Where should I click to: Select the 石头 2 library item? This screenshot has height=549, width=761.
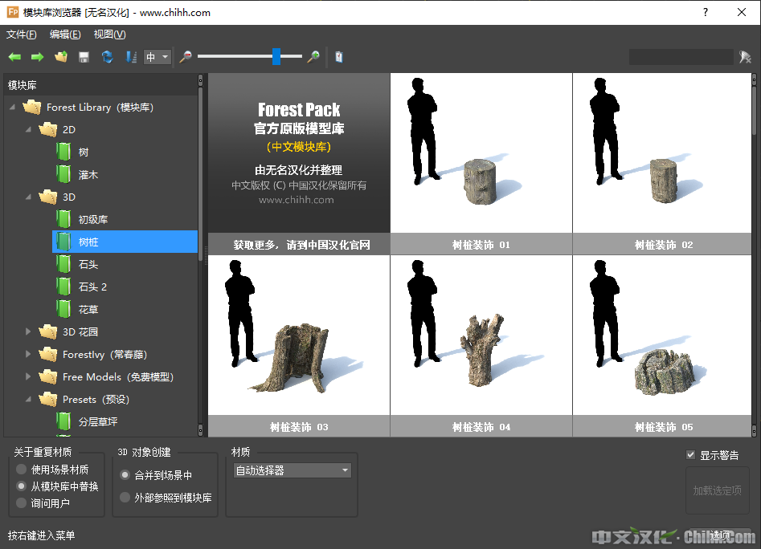point(92,287)
